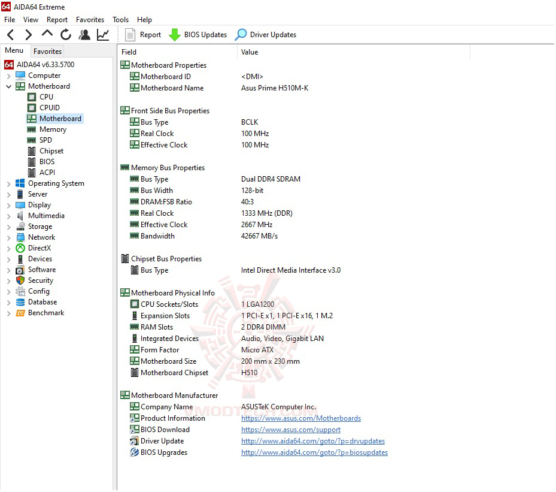Select the Multimedia category
The width and height of the screenshot is (556, 492).
pyautogui.click(x=40, y=216)
